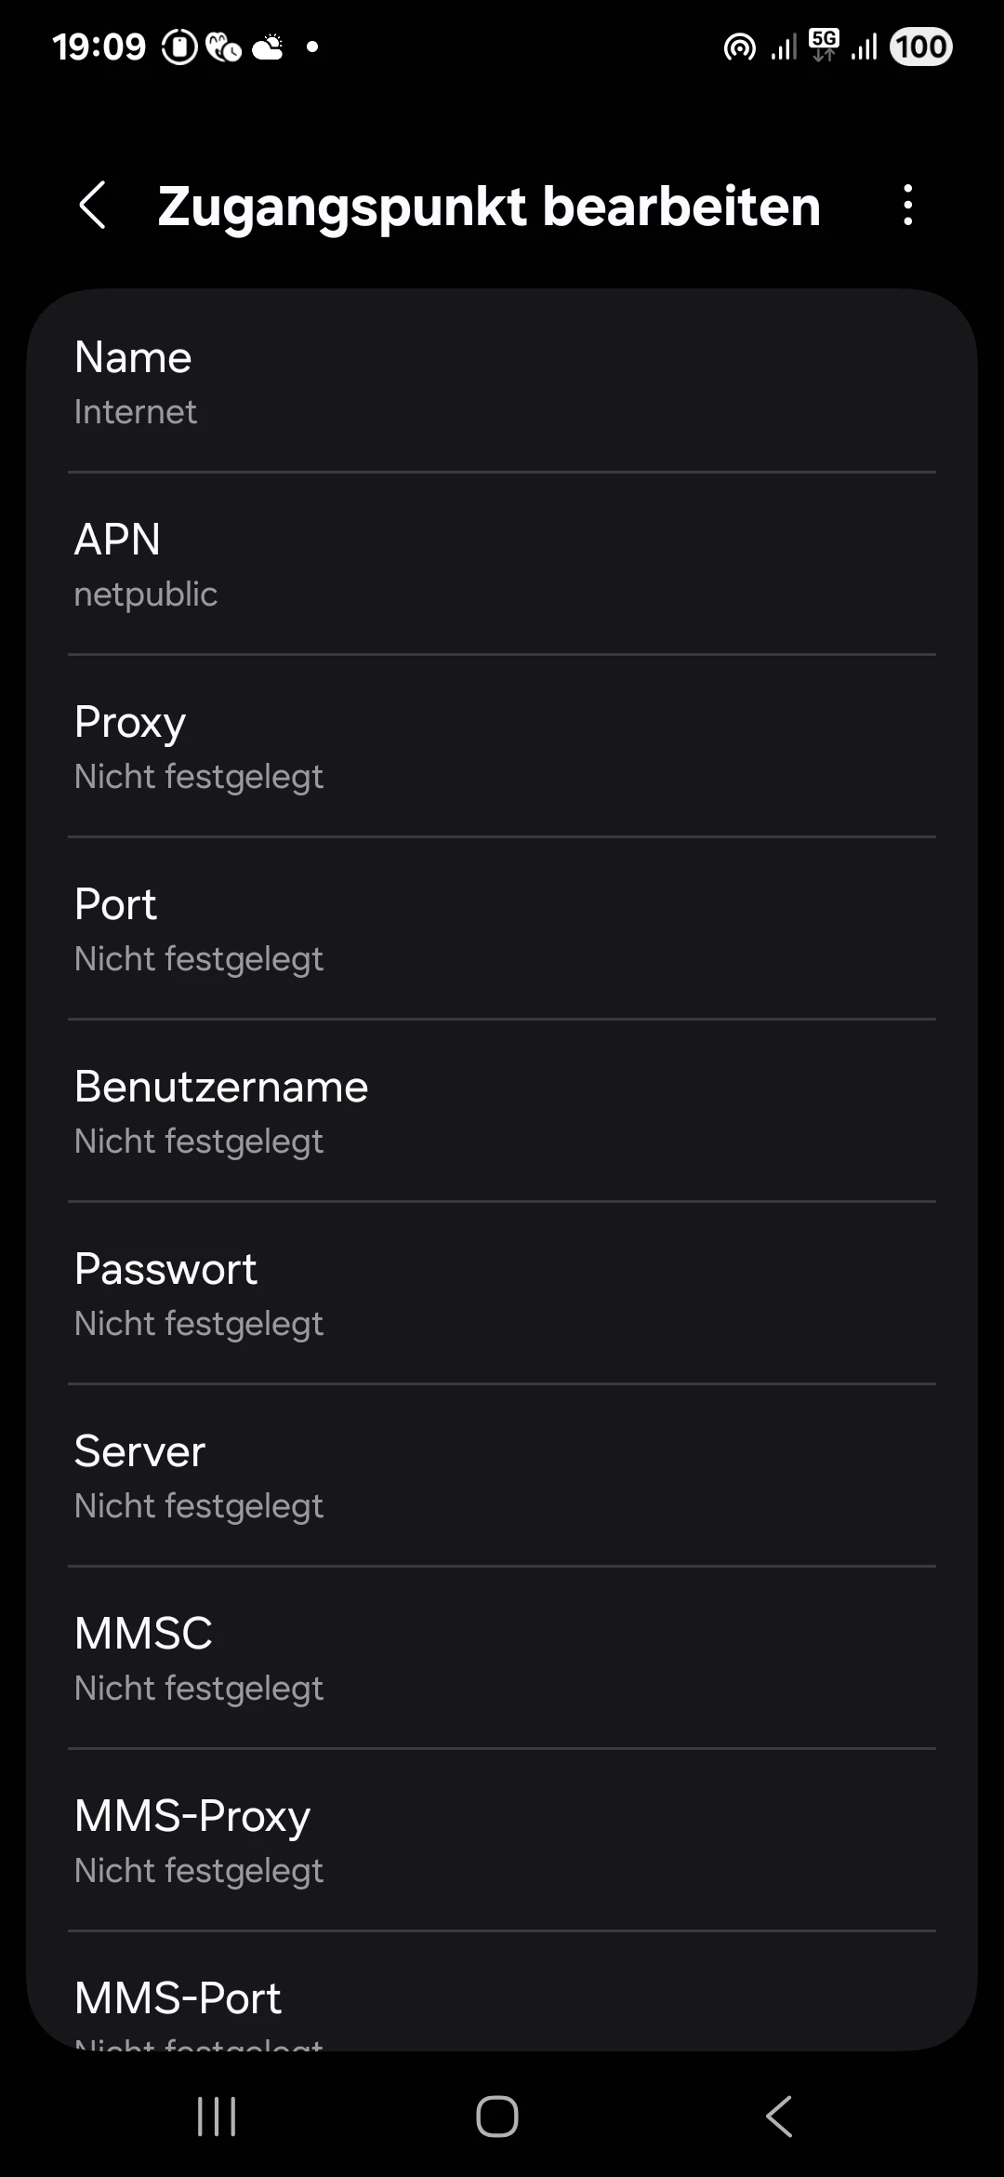Tap the clock showing 19:09
Screen dimensions: 1004x2177
pos(99,47)
